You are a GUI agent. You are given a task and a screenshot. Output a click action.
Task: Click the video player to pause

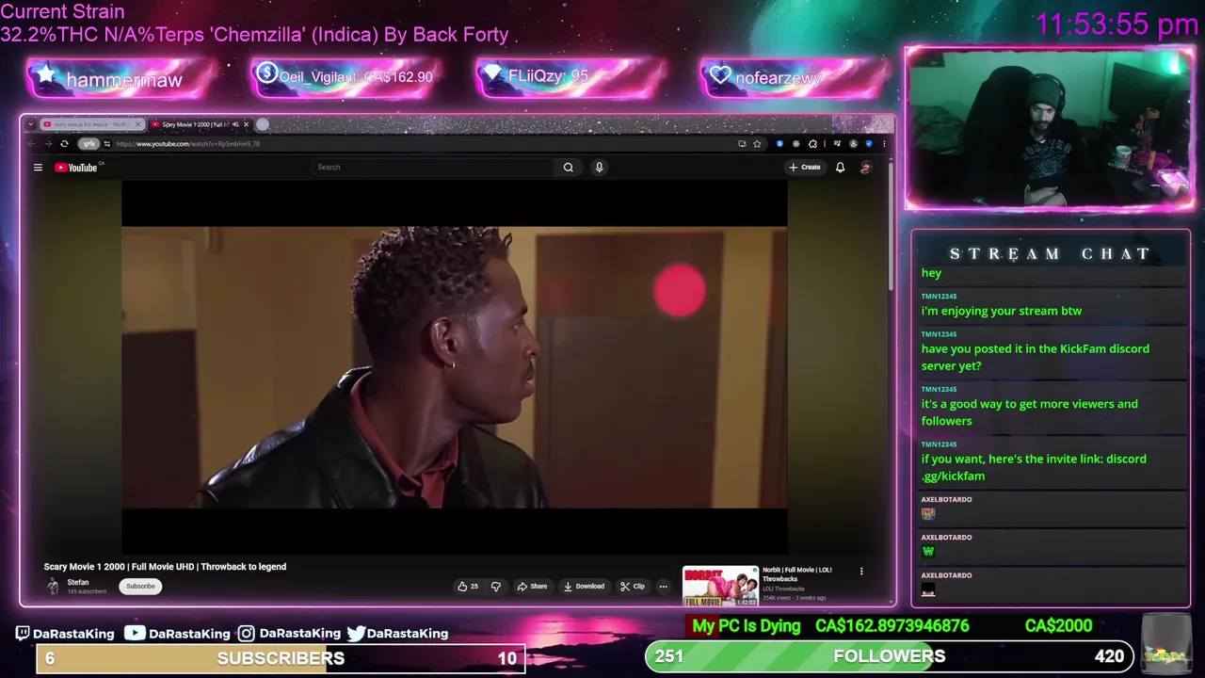point(454,367)
